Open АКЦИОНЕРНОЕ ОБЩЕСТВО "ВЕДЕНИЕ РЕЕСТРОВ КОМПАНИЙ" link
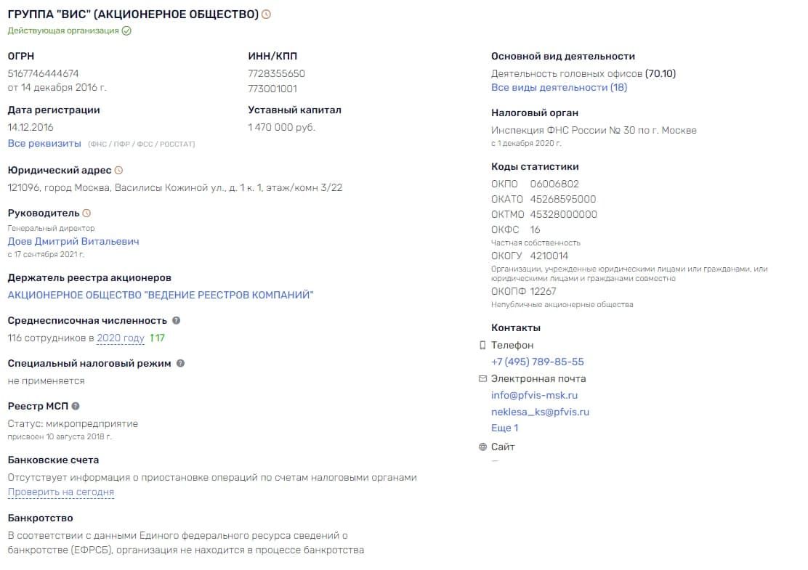Screen dimensions: 808x570 pyautogui.click(x=161, y=295)
